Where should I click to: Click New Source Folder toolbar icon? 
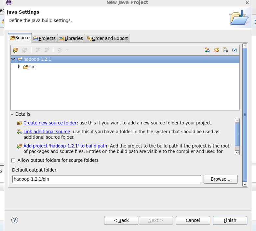(x=216, y=50)
